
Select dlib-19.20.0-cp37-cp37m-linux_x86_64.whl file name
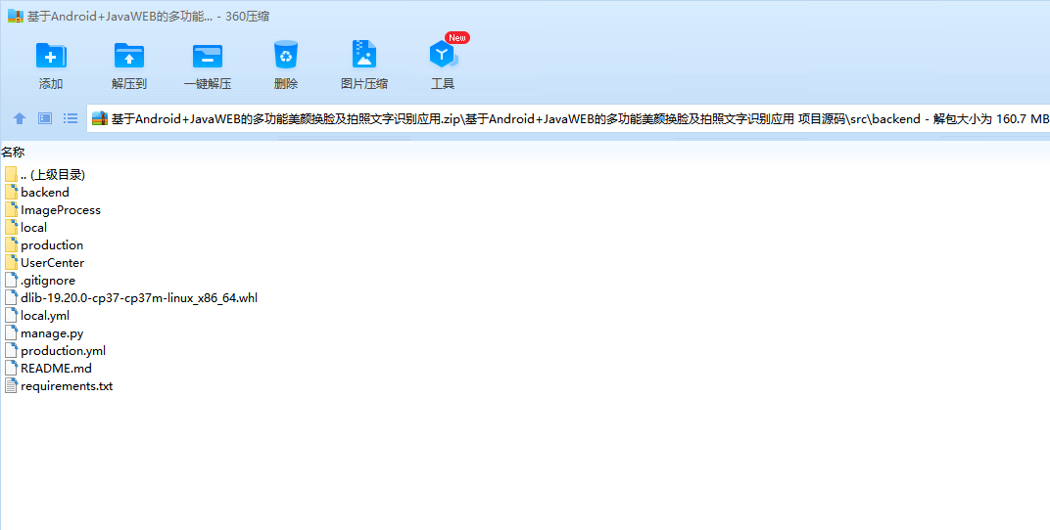139,297
